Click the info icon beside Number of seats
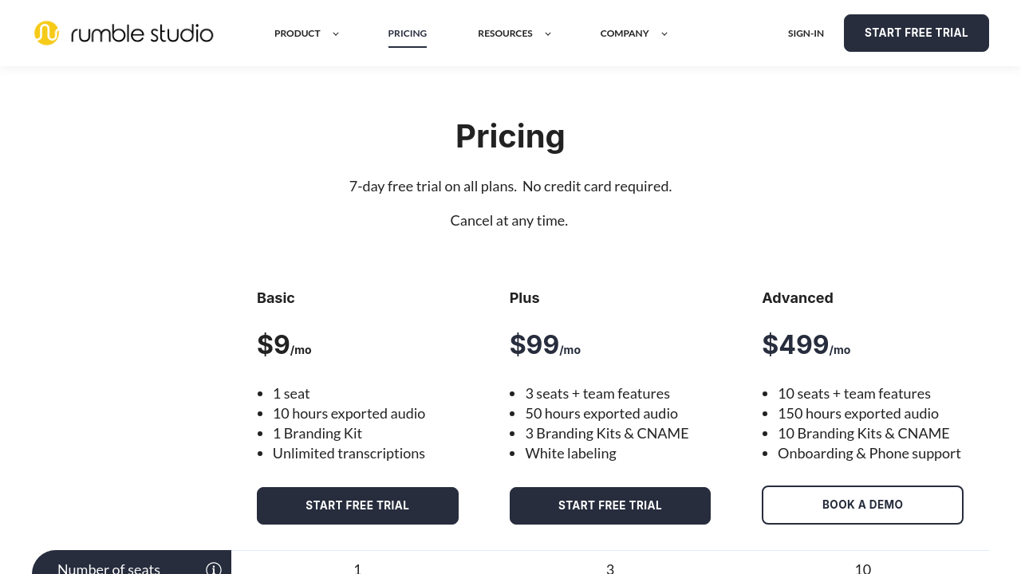 [214, 568]
